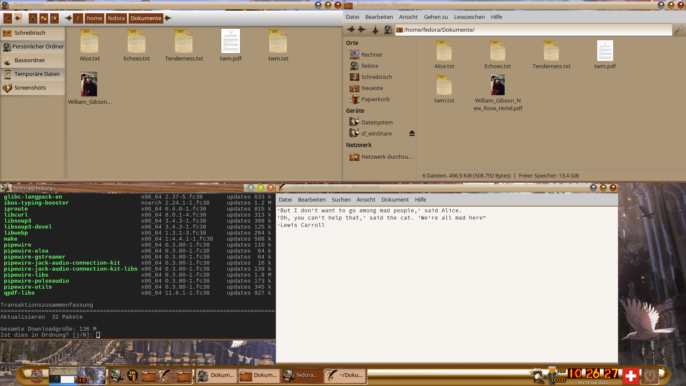Click left path-bar scroll arrow

(68, 18)
